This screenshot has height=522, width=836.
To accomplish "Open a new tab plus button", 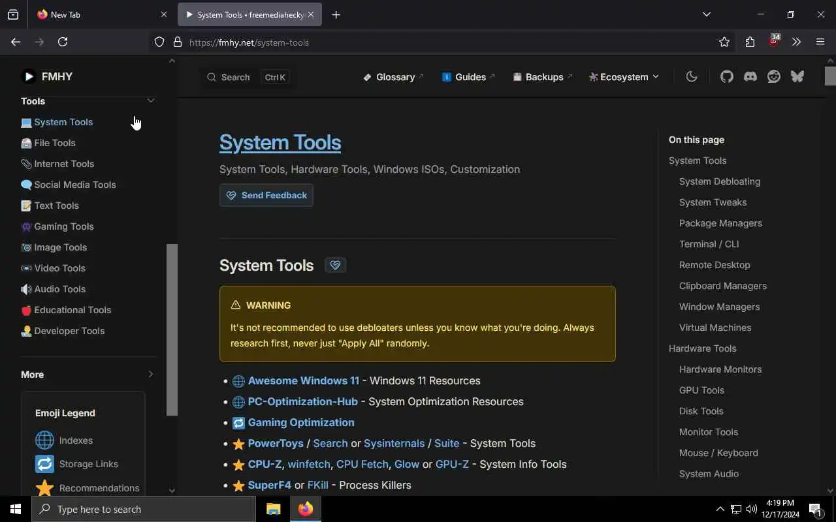I will click(x=336, y=14).
